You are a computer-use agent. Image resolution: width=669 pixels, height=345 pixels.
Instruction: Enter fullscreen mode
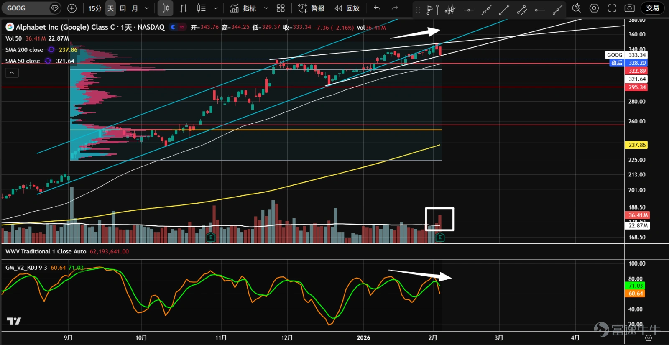point(612,8)
